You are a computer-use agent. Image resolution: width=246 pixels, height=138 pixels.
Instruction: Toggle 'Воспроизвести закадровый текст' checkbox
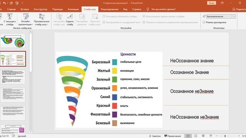[x=104, y=22]
